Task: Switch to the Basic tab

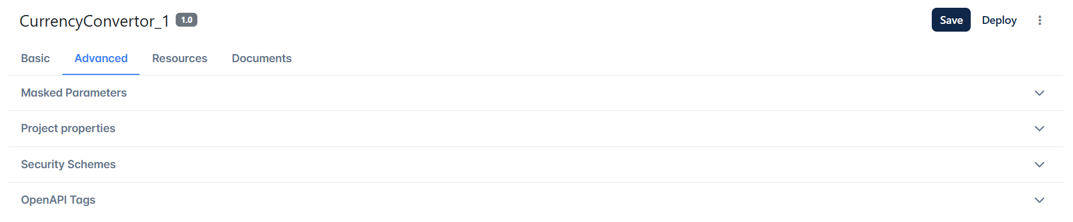Action: pyautogui.click(x=36, y=58)
